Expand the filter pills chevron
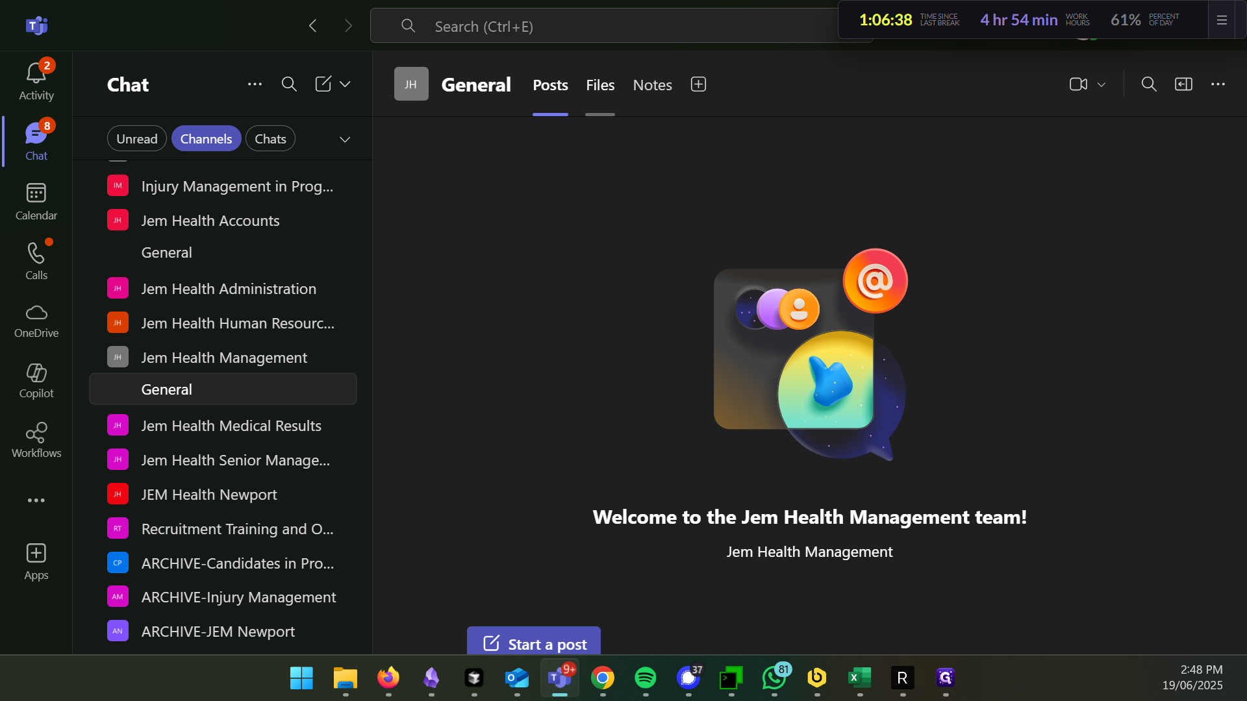The height and width of the screenshot is (701, 1247). click(x=345, y=140)
